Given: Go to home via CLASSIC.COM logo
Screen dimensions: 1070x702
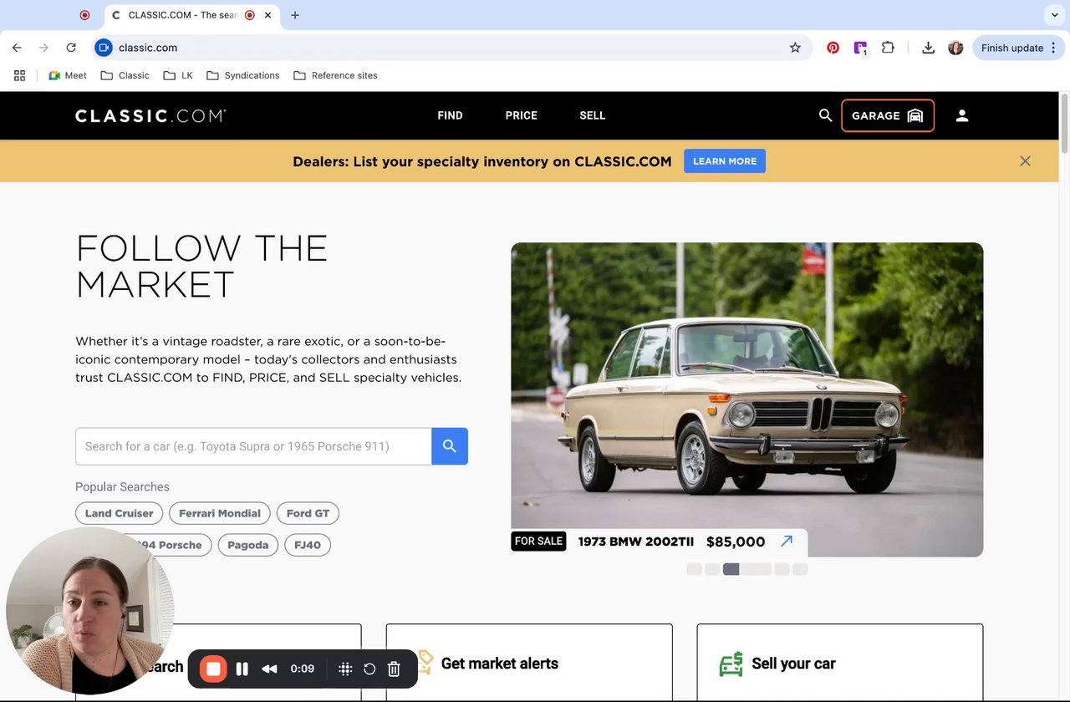Looking at the screenshot, I should [x=150, y=115].
